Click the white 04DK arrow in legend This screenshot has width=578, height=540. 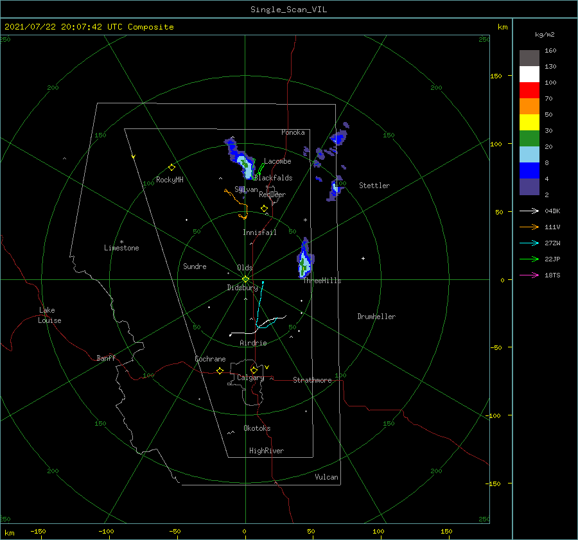(529, 211)
